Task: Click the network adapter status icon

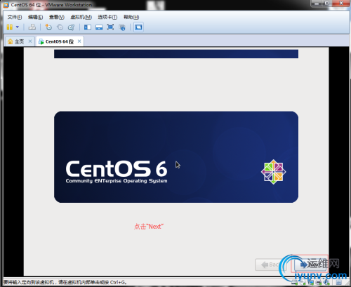Action: pos(310,282)
